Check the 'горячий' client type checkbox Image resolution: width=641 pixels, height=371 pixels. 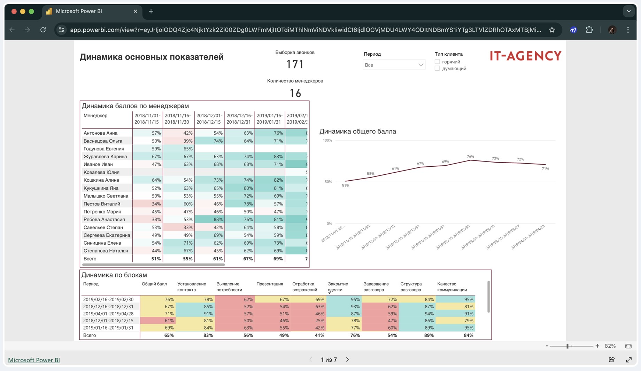coord(437,62)
